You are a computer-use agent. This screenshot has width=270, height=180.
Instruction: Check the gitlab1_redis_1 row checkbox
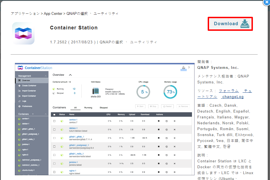(54, 155)
